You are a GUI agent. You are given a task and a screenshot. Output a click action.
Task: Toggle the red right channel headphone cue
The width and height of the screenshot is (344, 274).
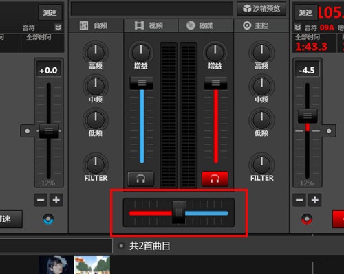pos(215,179)
